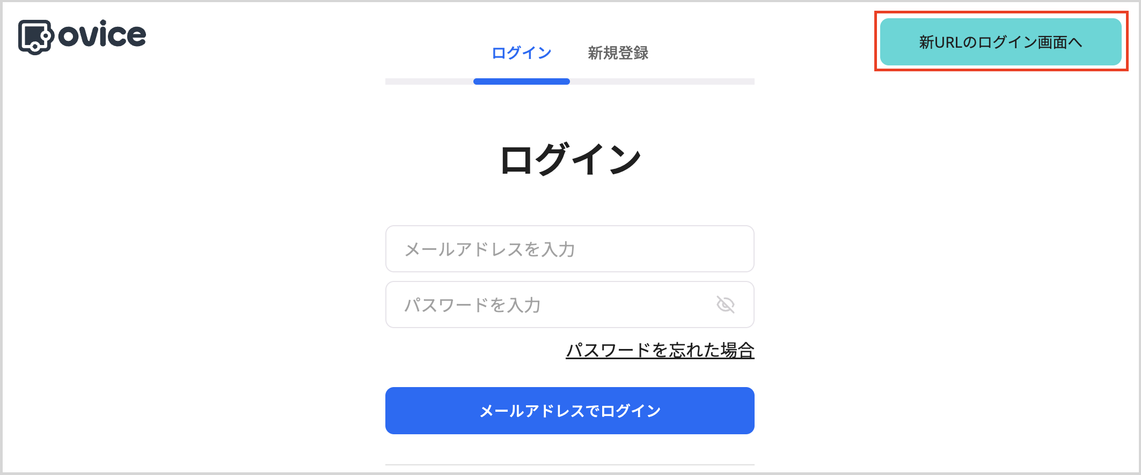Viewport: 1141px width, 475px height.
Task: Switch to the 新規登録 tab
Action: tap(618, 53)
